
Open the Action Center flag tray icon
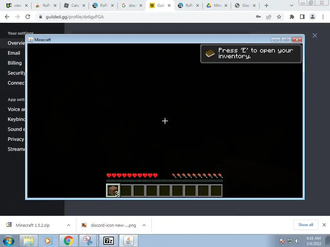(x=282, y=241)
